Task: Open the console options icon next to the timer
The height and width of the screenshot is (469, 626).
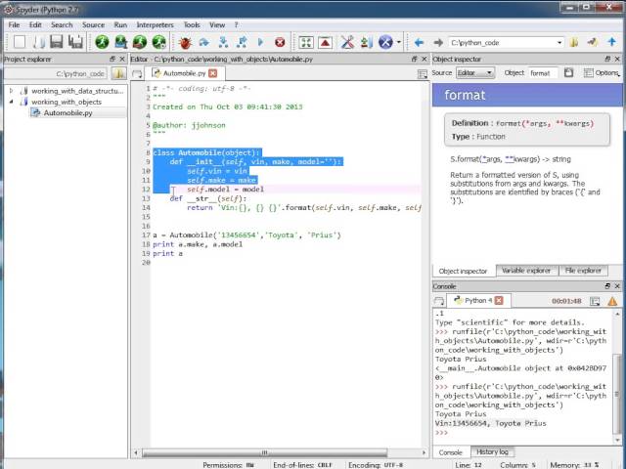Action: [595, 301]
